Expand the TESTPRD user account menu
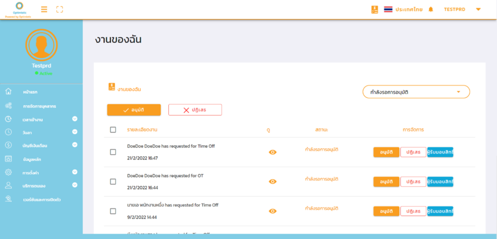Screen dimensions: 497x239 point(478,9)
